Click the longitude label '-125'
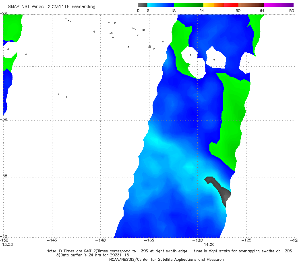 tap(246, 240)
